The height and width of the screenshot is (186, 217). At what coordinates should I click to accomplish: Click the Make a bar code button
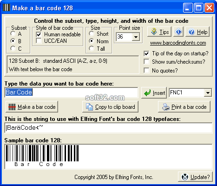click(32, 107)
